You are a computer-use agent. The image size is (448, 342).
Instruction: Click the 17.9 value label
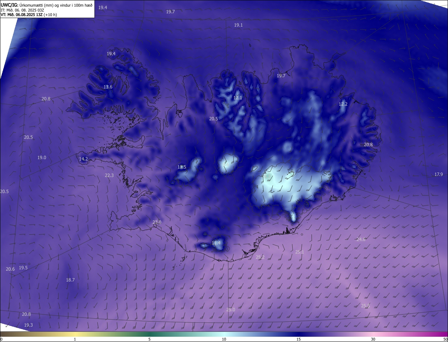point(439,174)
